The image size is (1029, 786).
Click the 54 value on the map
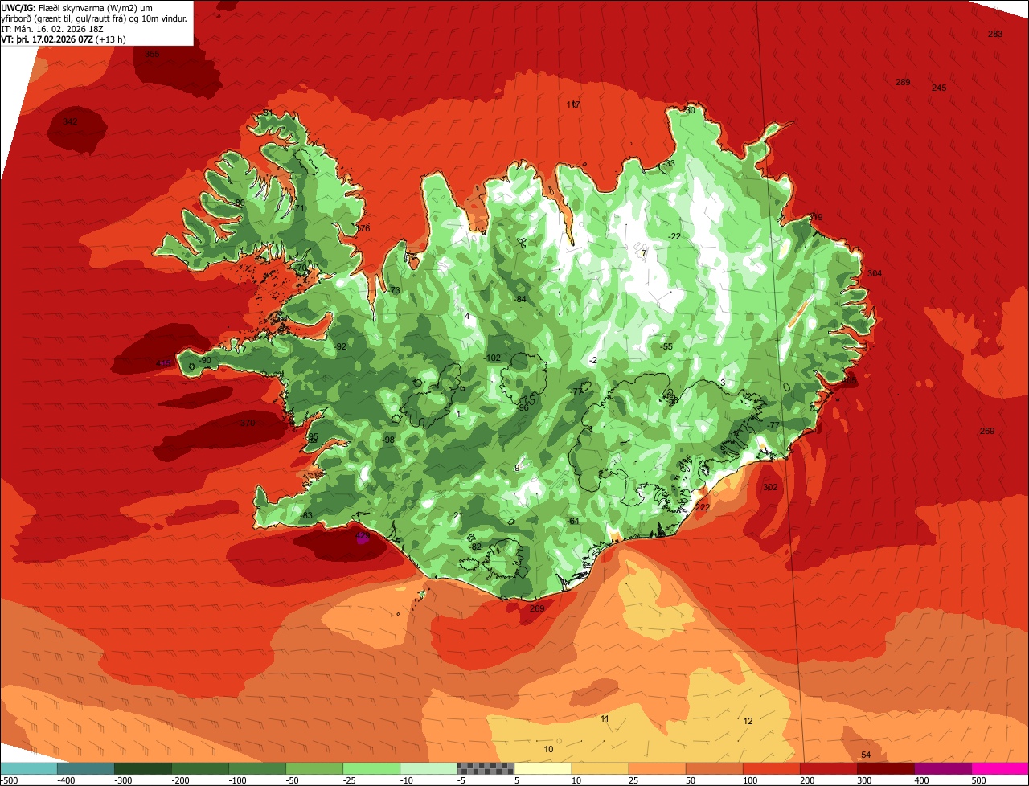[866, 755]
